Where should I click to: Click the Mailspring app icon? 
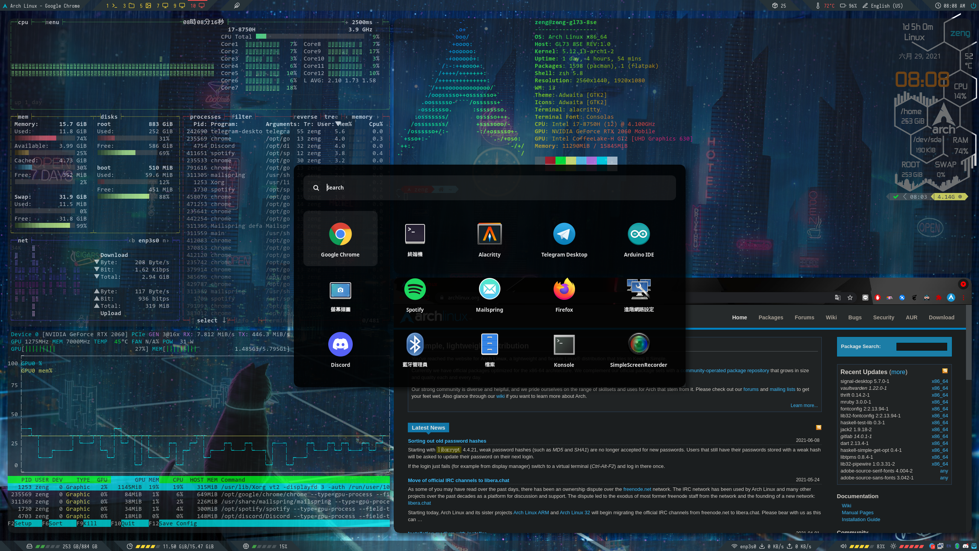click(489, 289)
